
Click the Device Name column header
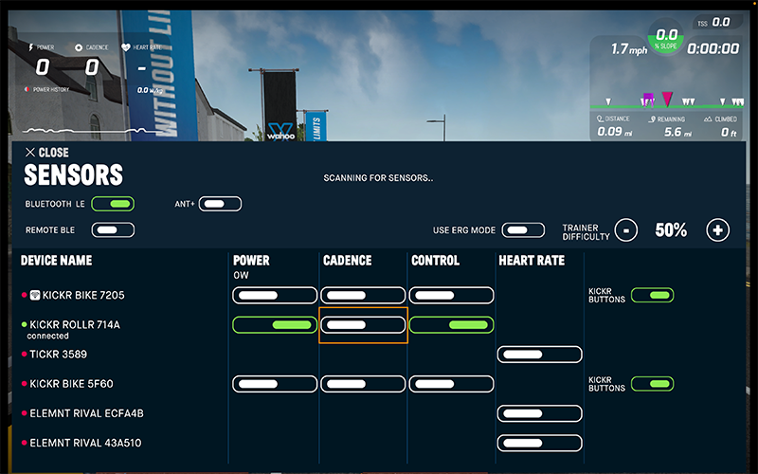coord(56,260)
